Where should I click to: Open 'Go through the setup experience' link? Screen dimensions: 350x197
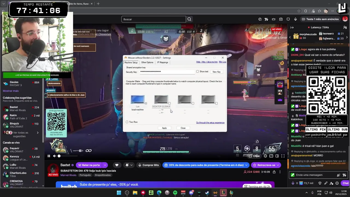210,123
